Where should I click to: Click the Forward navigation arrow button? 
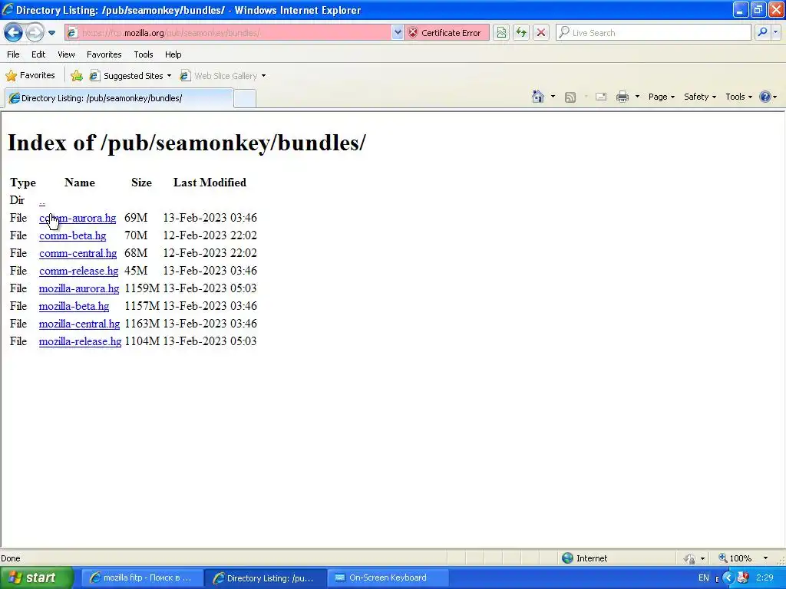(35, 32)
